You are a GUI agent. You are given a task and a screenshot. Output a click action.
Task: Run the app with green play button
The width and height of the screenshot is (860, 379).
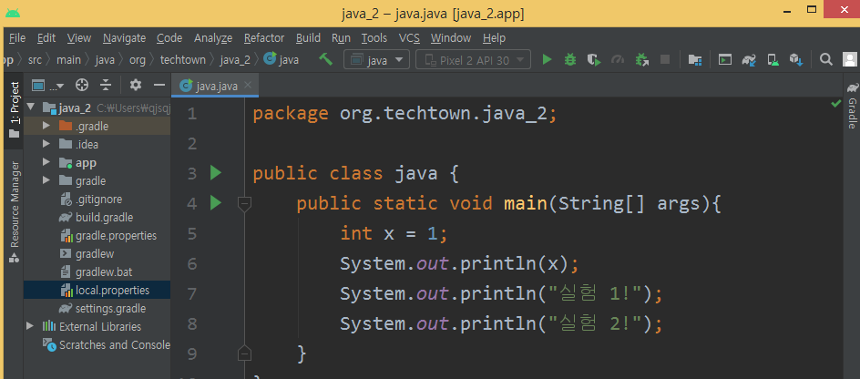(x=547, y=59)
